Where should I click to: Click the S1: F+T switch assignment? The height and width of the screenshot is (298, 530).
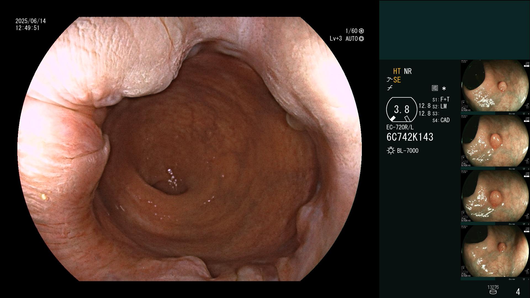[x=441, y=99]
